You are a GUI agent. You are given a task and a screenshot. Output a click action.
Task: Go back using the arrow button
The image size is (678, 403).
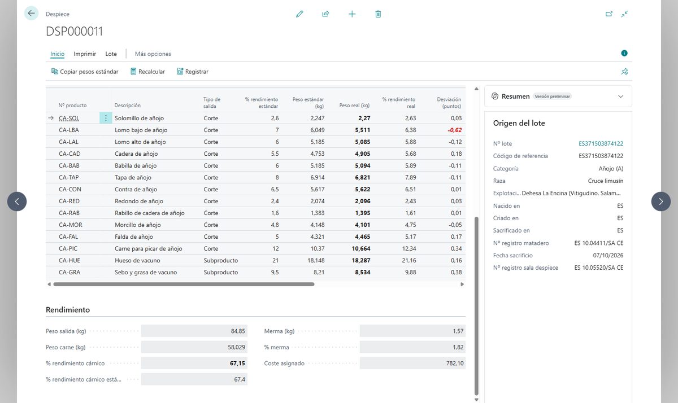[x=31, y=14]
